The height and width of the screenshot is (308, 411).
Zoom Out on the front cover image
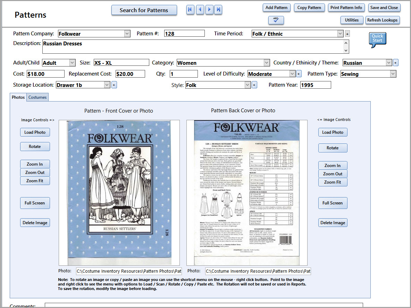[35, 173]
